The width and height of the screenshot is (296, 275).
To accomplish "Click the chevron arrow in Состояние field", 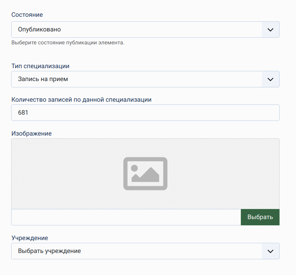I will tap(270, 30).
